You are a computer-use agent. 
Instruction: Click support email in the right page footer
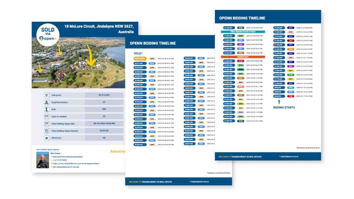tap(289, 157)
